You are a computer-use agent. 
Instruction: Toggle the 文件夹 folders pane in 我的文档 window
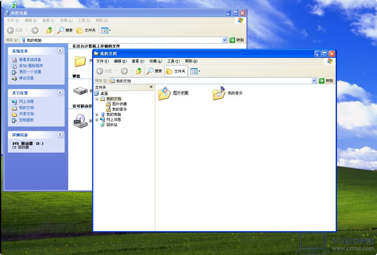pyautogui.click(x=176, y=71)
